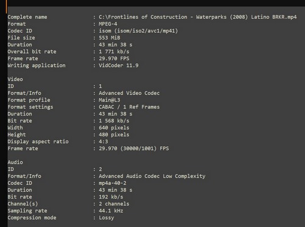Select the 'Main@L3' profile value
The image size is (305, 227).
click(110, 100)
